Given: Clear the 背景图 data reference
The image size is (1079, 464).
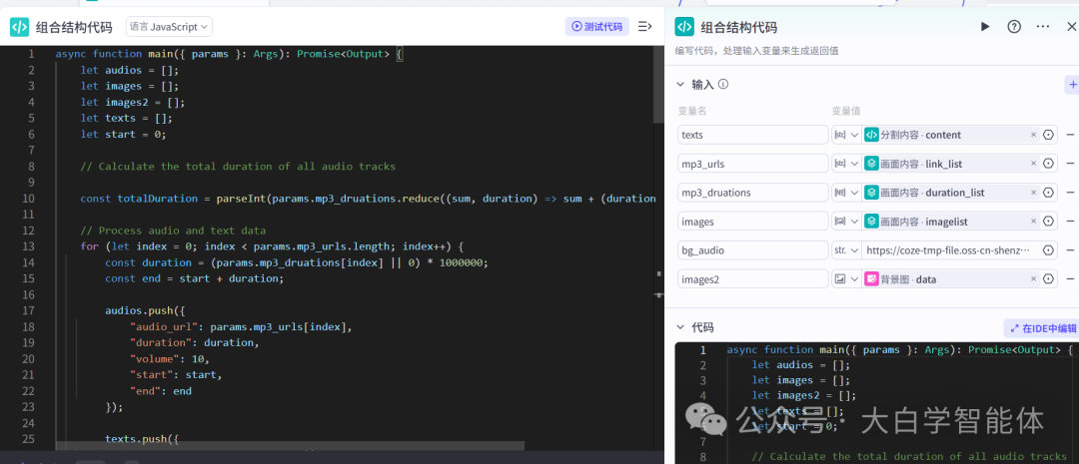Looking at the screenshot, I should click(x=1033, y=279).
